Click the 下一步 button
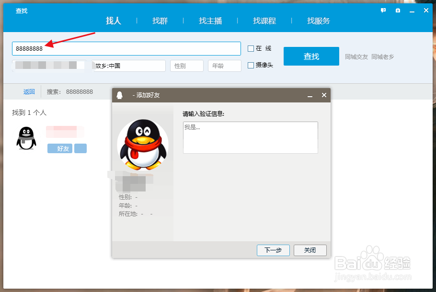This screenshot has height=292, width=436. (x=273, y=250)
